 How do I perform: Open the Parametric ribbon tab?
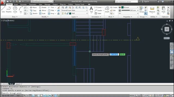click(x=33, y=4)
